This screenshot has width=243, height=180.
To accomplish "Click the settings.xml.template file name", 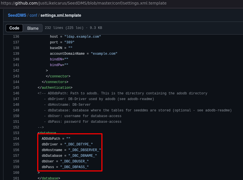I will click(61, 15).
